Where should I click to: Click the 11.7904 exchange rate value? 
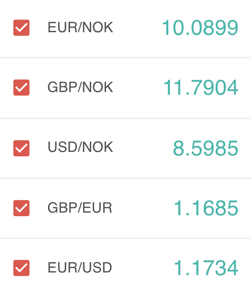[x=201, y=88]
